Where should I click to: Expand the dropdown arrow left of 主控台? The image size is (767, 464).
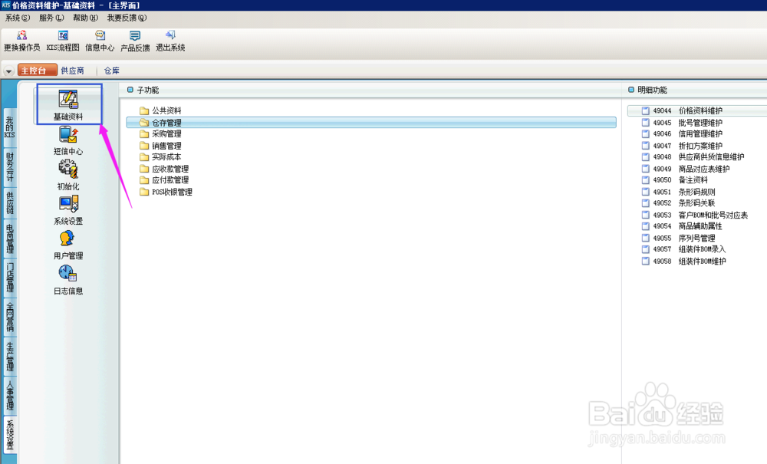[8, 71]
